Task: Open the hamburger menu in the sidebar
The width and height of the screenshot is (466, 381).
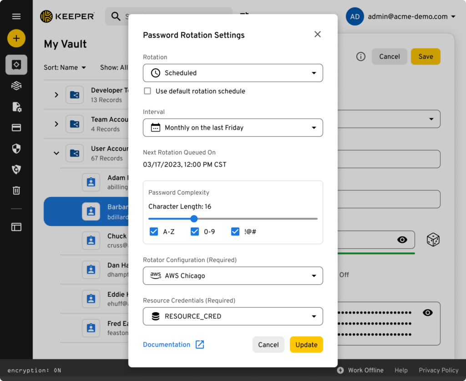Action: (x=16, y=16)
